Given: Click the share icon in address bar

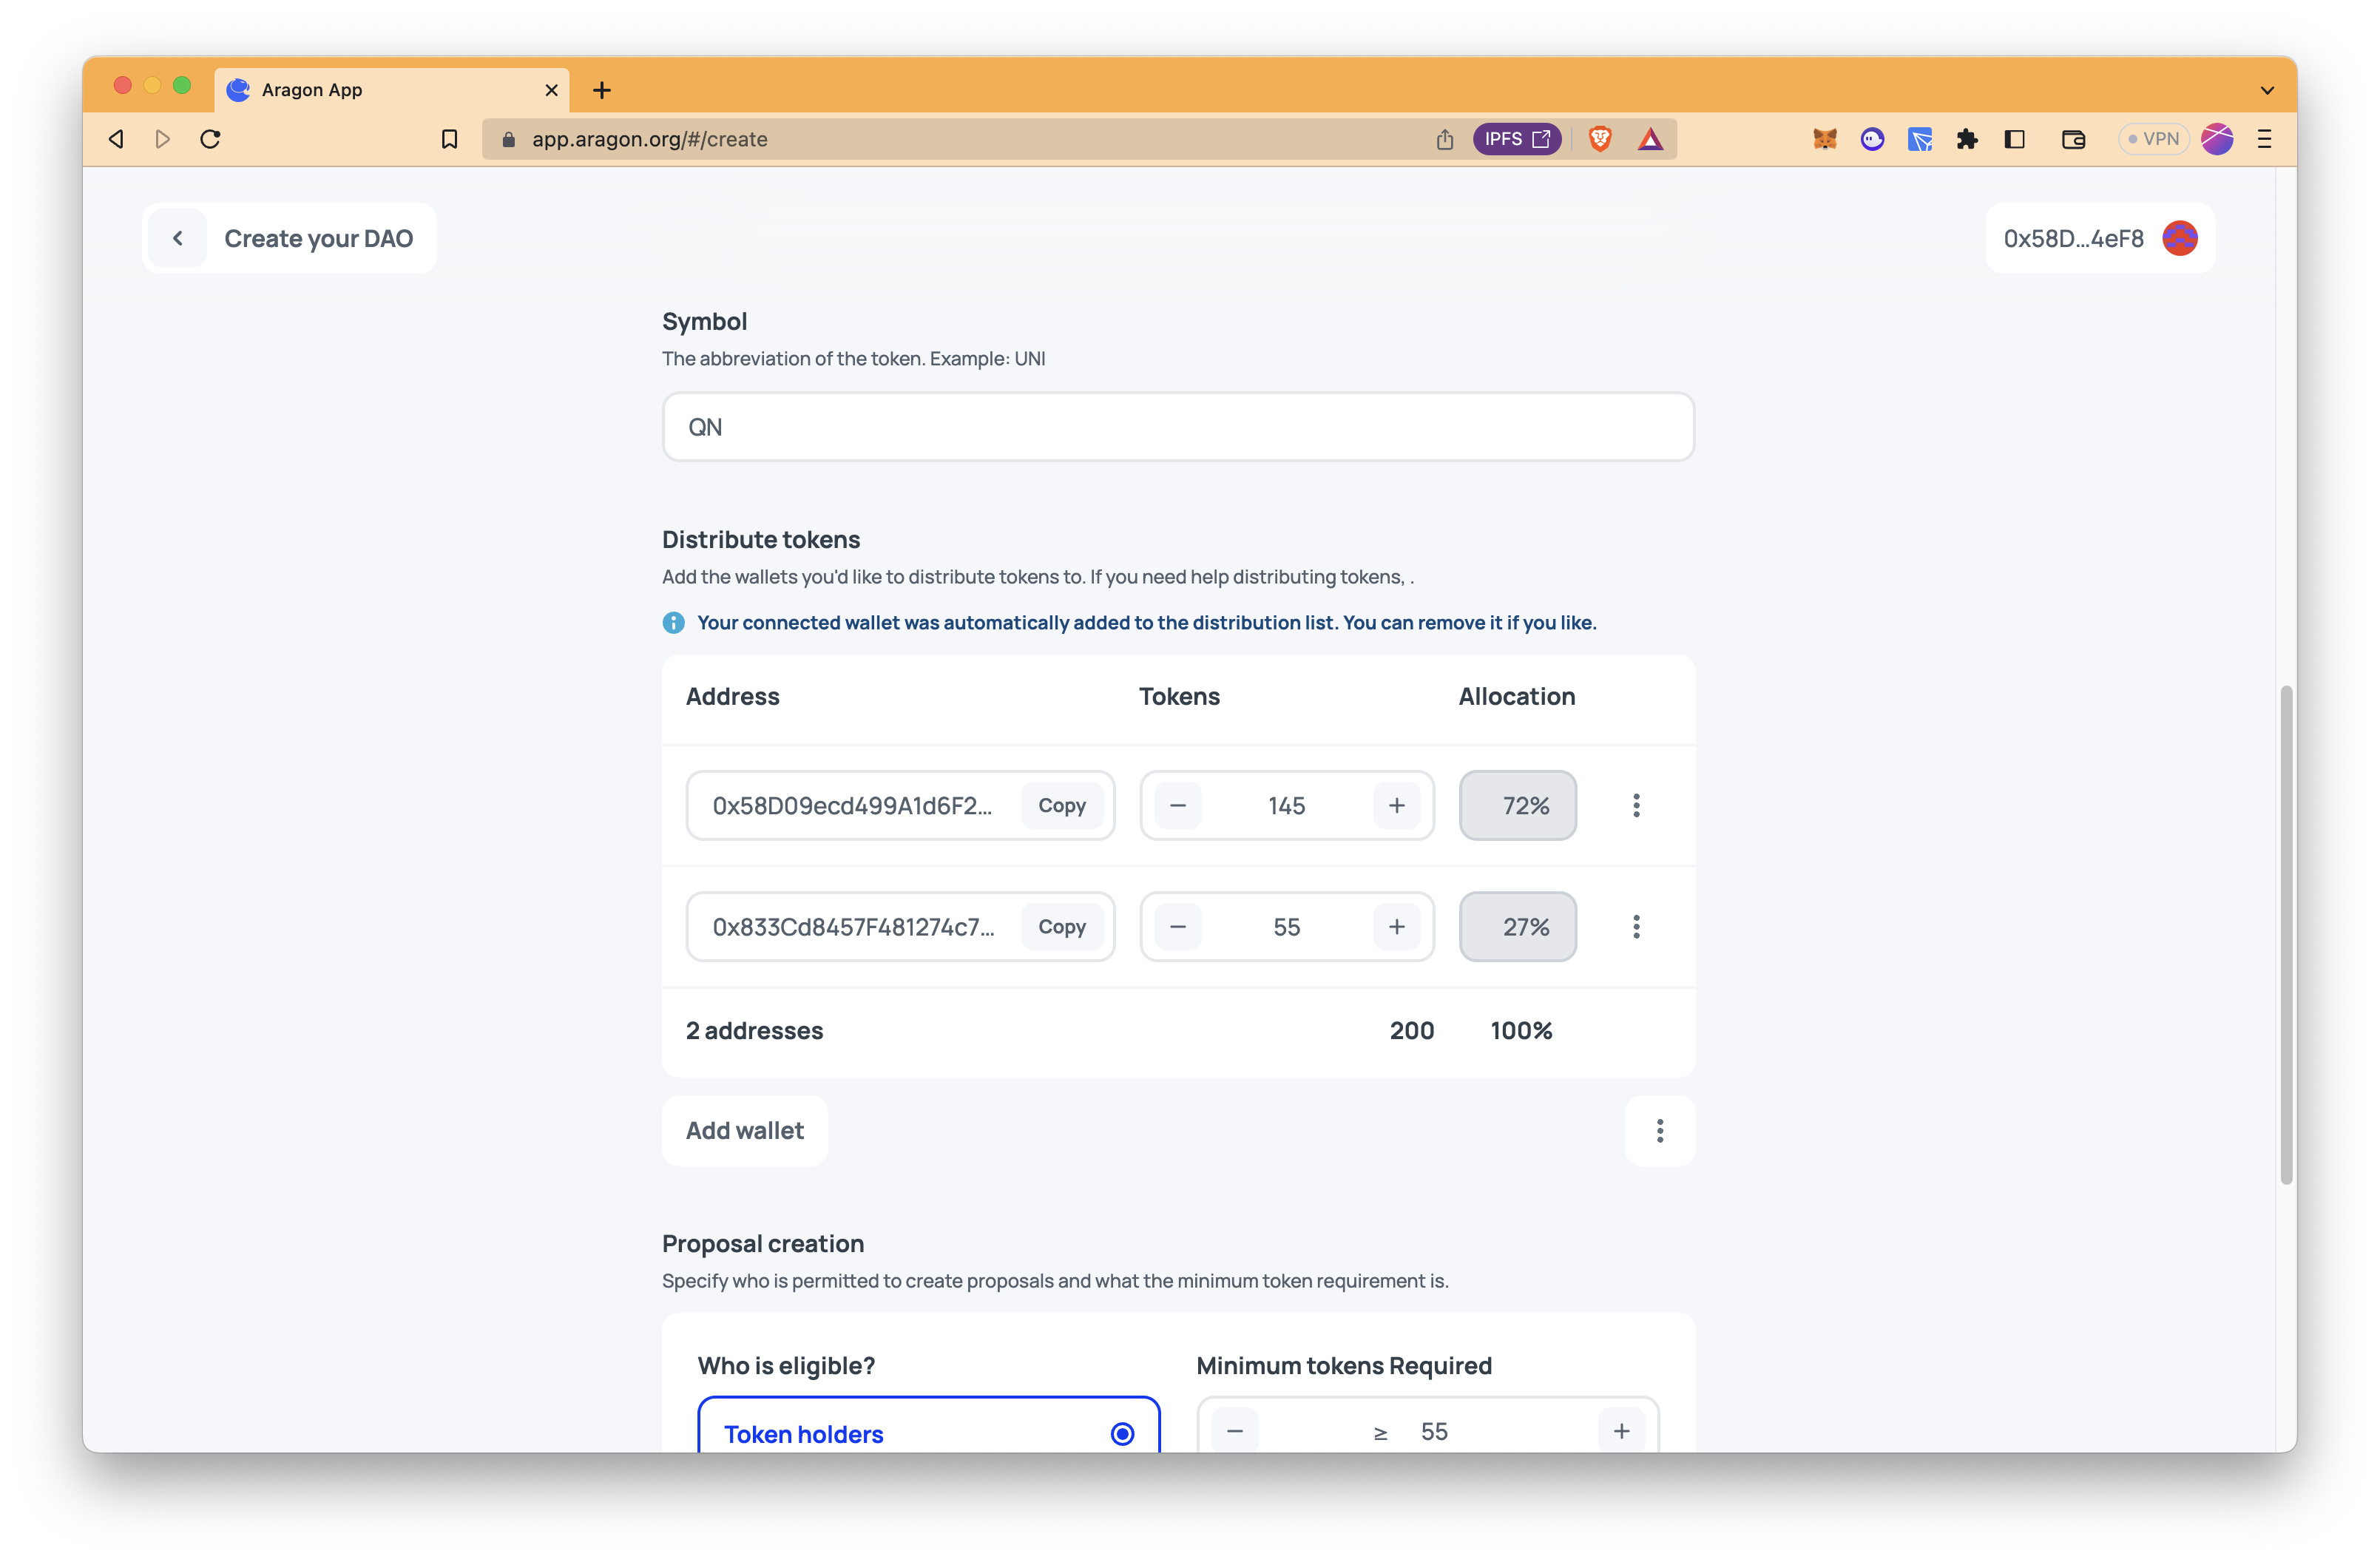Looking at the screenshot, I should coord(1444,139).
